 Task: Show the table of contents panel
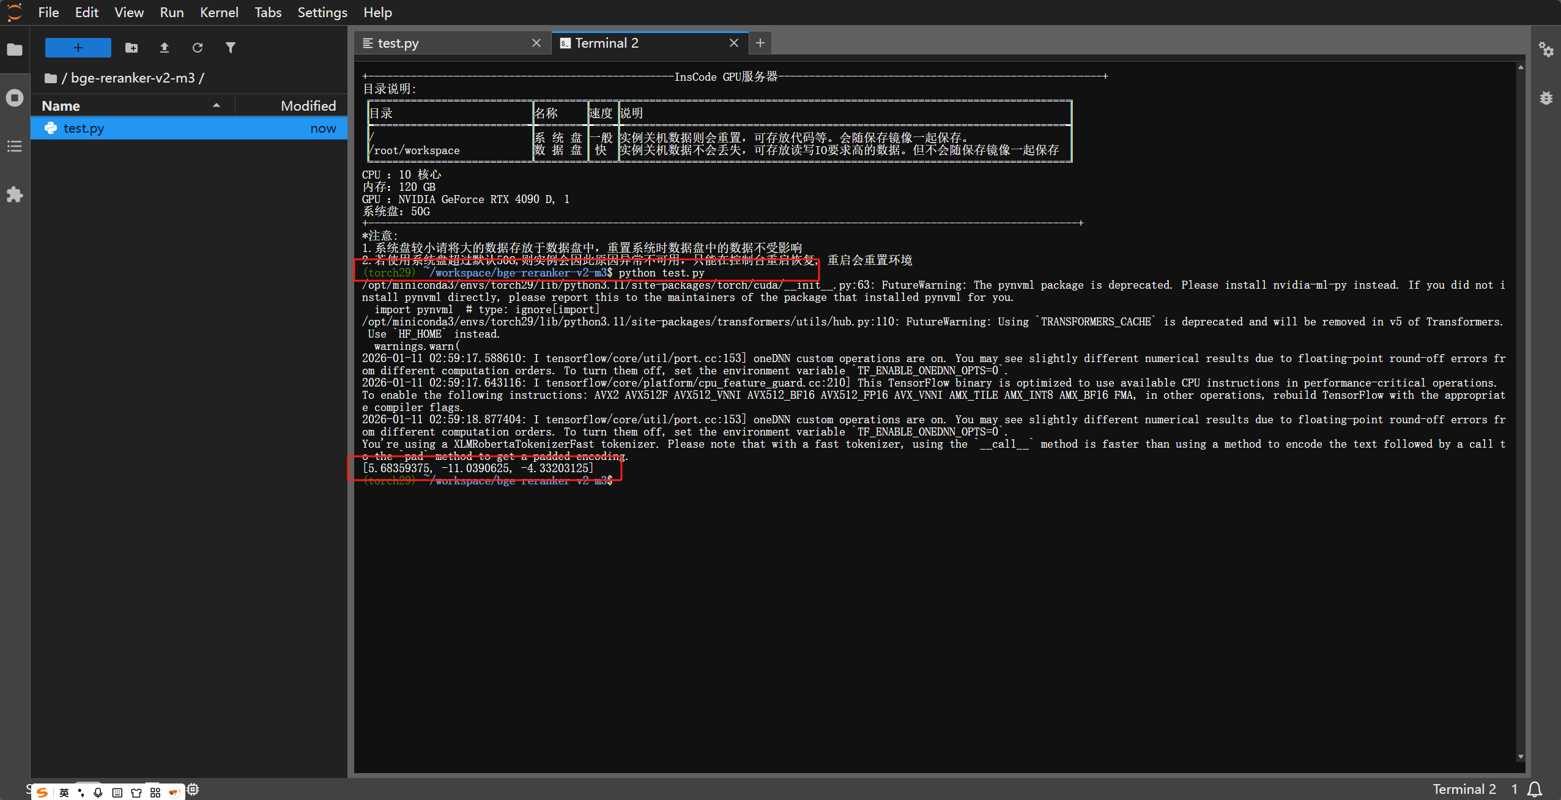[x=15, y=146]
